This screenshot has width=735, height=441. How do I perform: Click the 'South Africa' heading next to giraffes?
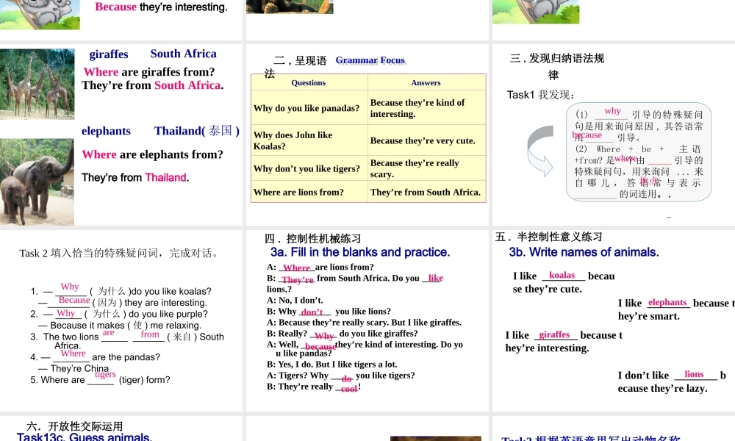point(183,54)
